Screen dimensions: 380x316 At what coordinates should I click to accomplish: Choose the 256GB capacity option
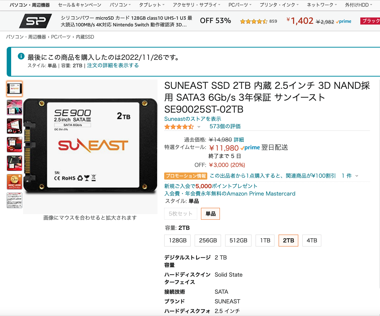click(x=208, y=241)
